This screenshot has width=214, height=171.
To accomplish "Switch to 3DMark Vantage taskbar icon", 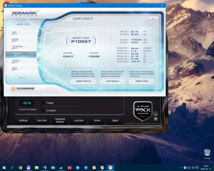I will pos(110,168).
